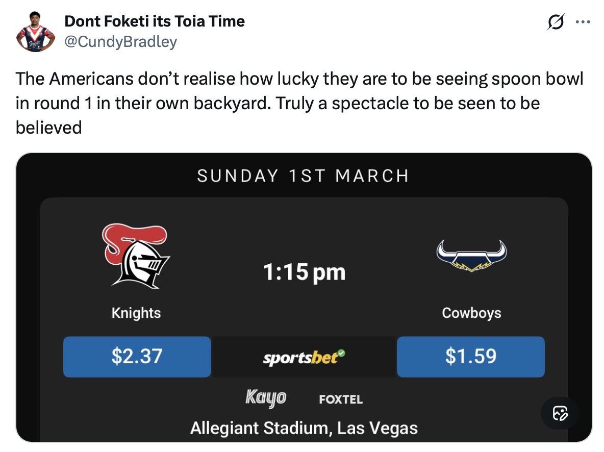The height and width of the screenshot is (452, 604).
Task: Click the @CundyBradley handle
Action: coord(120,41)
